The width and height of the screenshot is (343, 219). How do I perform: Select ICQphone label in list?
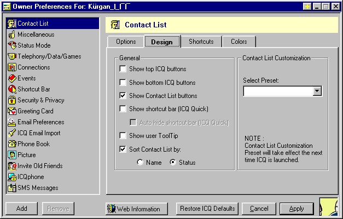point(31,177)
